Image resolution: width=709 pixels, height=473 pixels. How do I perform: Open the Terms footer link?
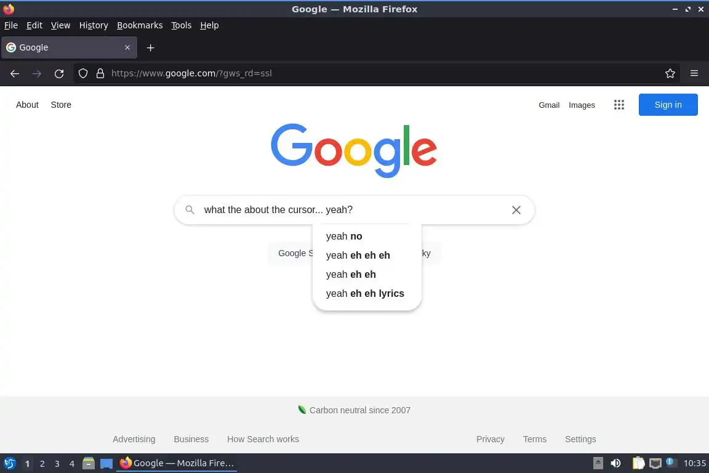534,439
